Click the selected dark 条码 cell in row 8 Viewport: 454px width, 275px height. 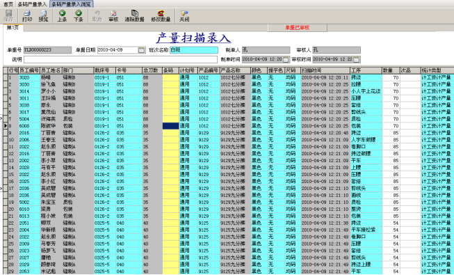(170, 126)
